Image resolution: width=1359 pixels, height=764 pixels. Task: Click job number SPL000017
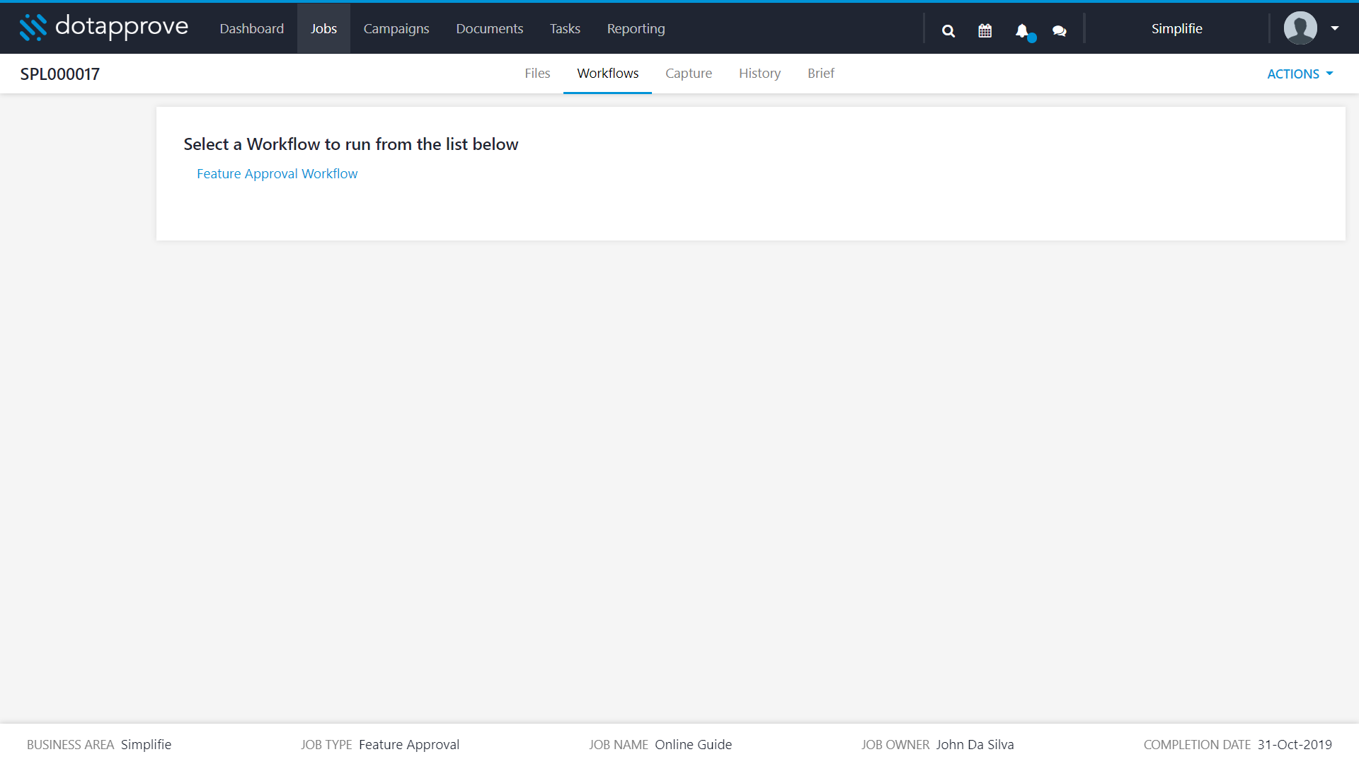pos(60,74)
